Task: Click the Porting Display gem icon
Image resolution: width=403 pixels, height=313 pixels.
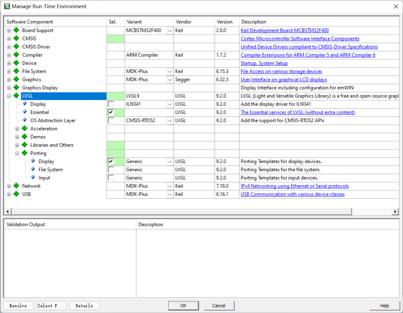Action: coord(33,161)
